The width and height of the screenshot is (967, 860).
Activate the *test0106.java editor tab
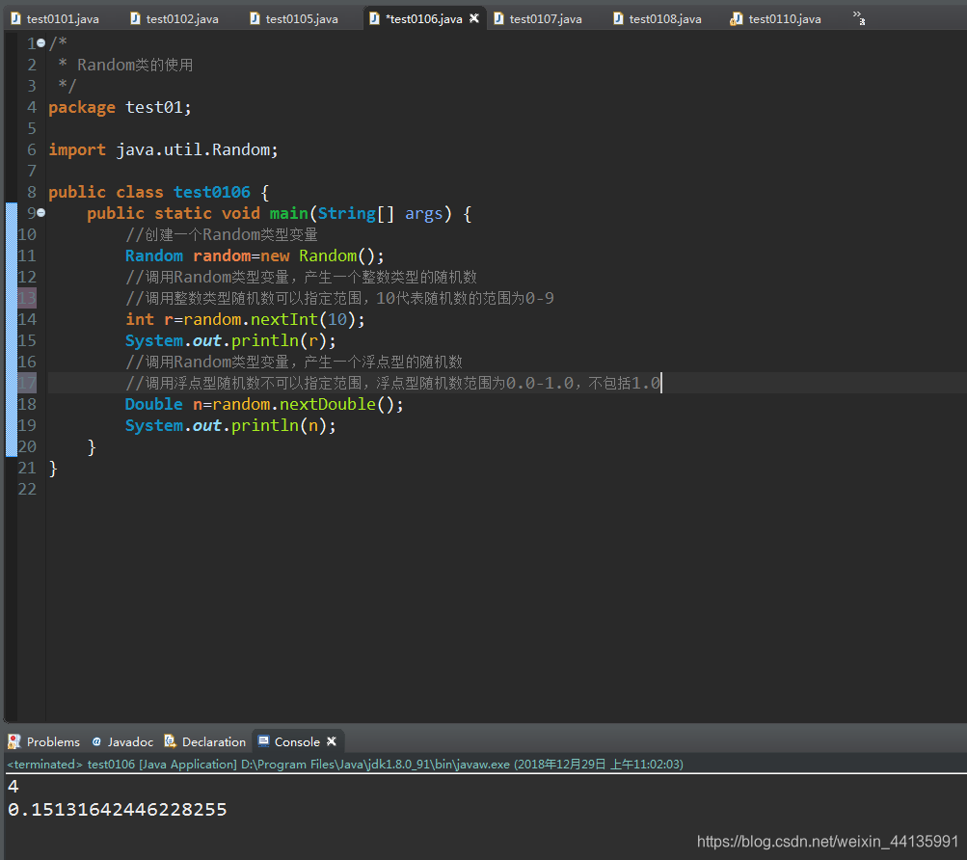coord(423,19)
